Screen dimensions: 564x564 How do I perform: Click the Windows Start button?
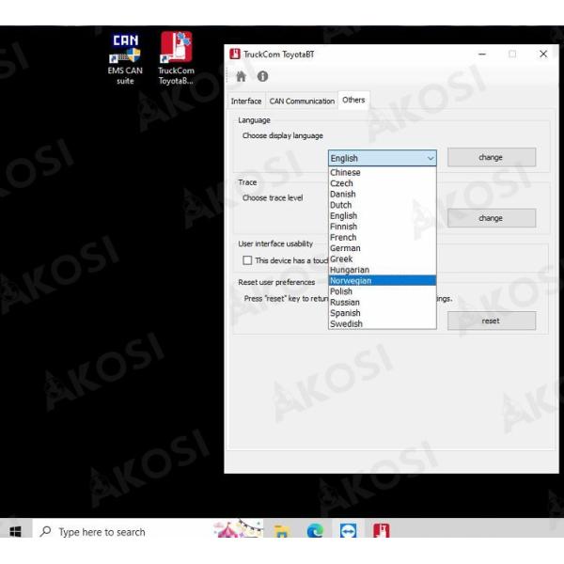16,532
